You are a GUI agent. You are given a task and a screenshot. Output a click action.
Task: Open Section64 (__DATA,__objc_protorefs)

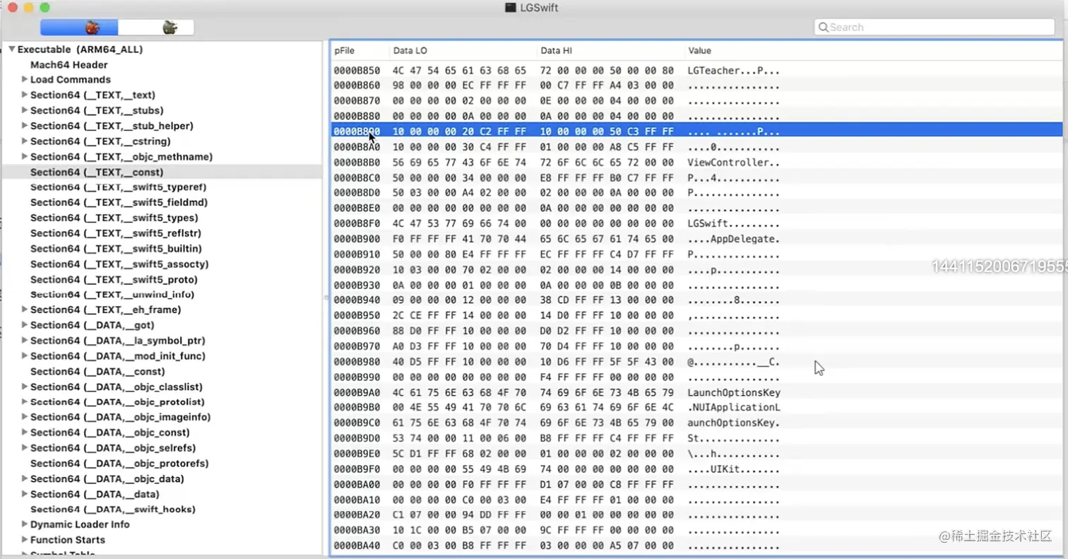click(x=119, y=464)
